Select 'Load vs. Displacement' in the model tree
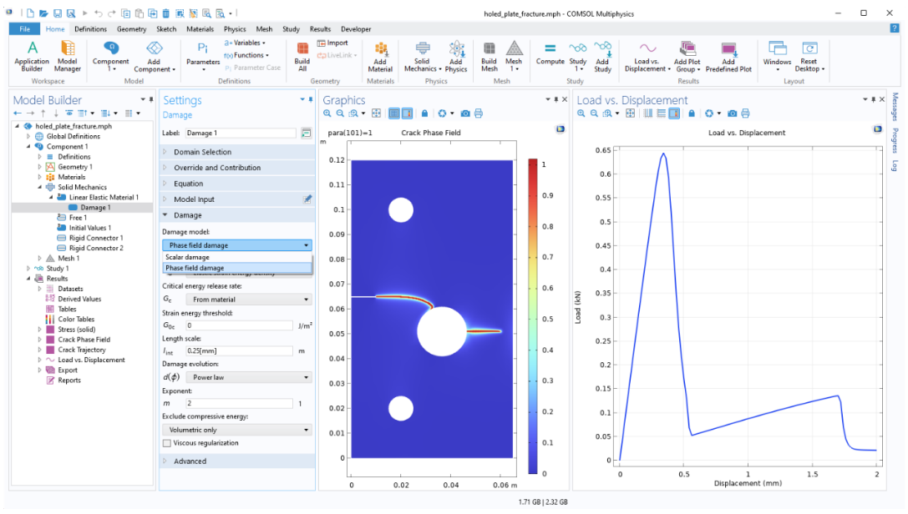 click(91, 360)
